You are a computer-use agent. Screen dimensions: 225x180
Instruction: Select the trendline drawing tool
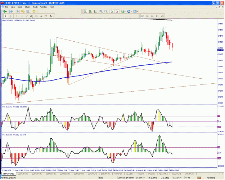coord(26,16)
